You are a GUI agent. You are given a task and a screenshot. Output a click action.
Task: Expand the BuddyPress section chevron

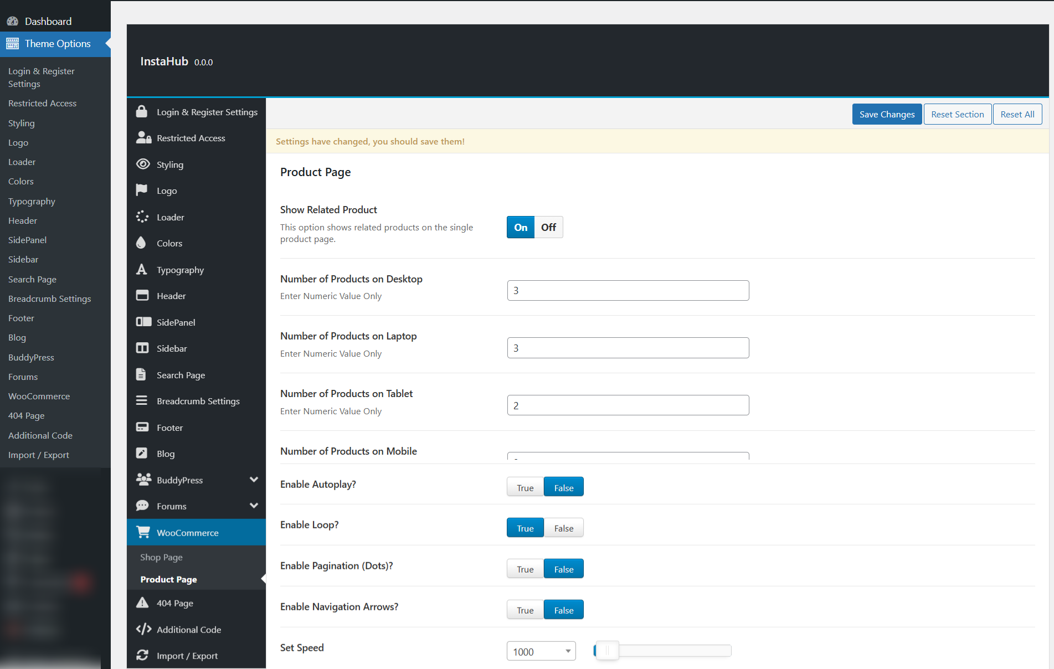tap(254, 480)
